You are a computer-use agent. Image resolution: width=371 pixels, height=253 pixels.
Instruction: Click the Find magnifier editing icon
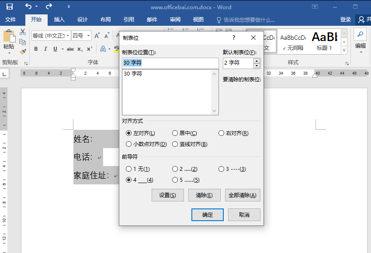pyautogui.click(x=360, y=35)
